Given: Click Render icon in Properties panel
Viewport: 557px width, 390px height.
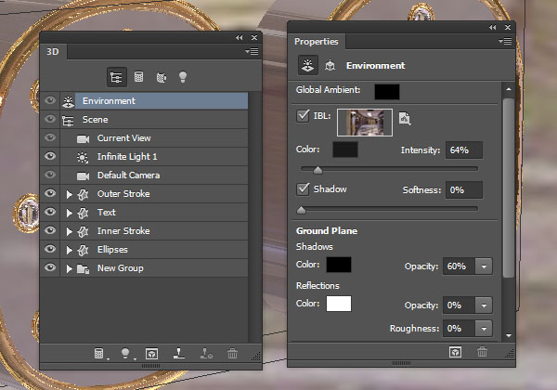Looking at the screenshot, I should pyautogui.click(x=456, y=352).
